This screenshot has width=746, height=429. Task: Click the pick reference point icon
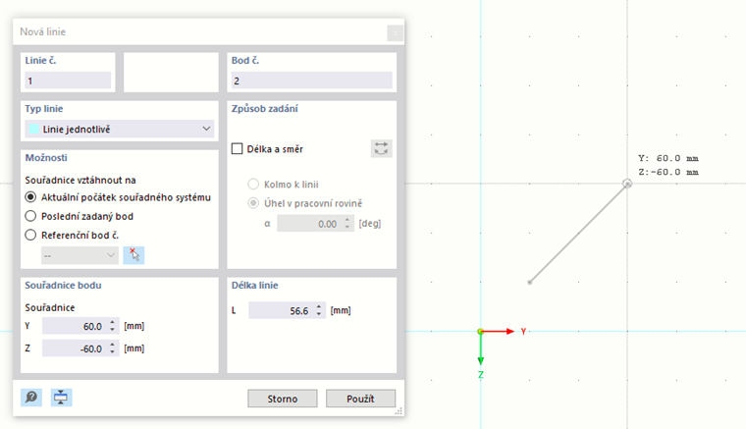click(x=133, y=254)
